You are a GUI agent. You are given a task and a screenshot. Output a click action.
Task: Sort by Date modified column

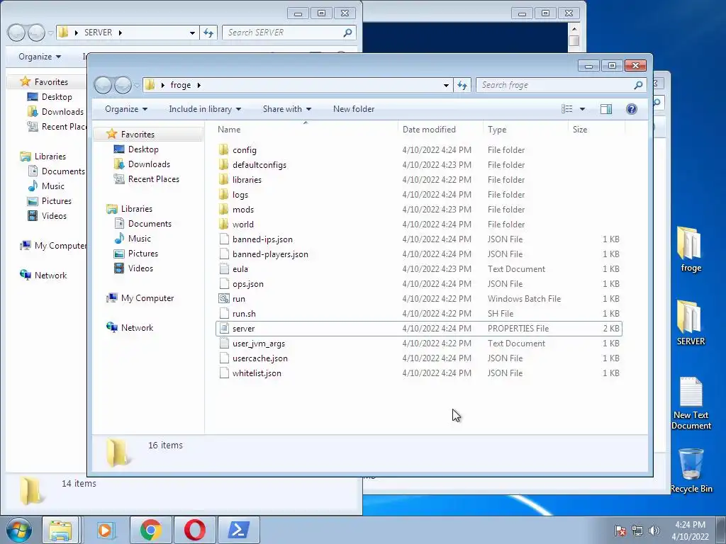[440, 130]
